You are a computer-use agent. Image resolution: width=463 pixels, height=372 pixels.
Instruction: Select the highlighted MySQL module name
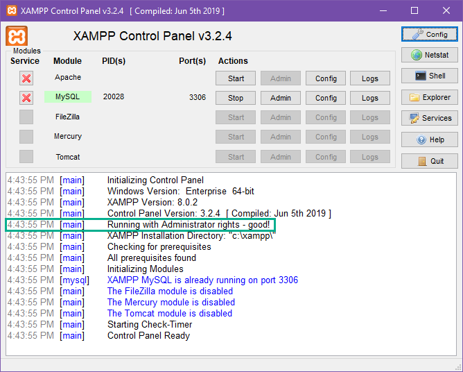pos(68,96)
